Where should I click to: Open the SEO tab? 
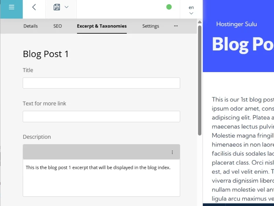58,26
